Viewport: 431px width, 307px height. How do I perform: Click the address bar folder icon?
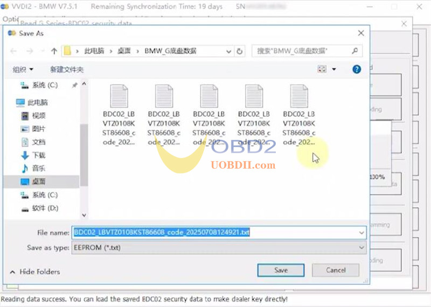[x=67, y=51]
